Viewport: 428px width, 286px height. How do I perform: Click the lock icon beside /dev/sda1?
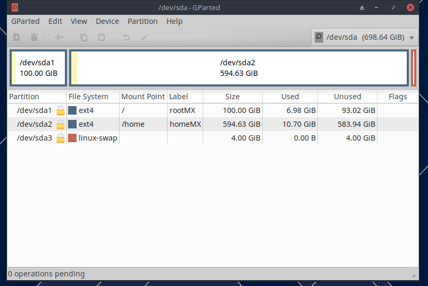[60, 110]
